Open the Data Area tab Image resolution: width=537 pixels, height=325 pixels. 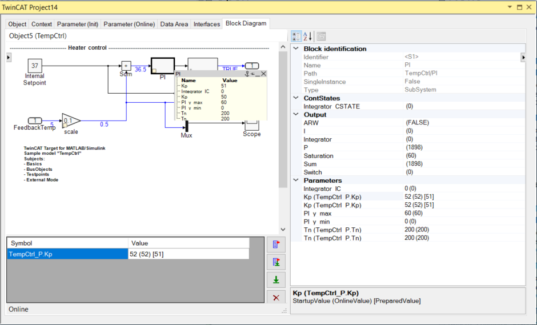(x=174, y=24)
